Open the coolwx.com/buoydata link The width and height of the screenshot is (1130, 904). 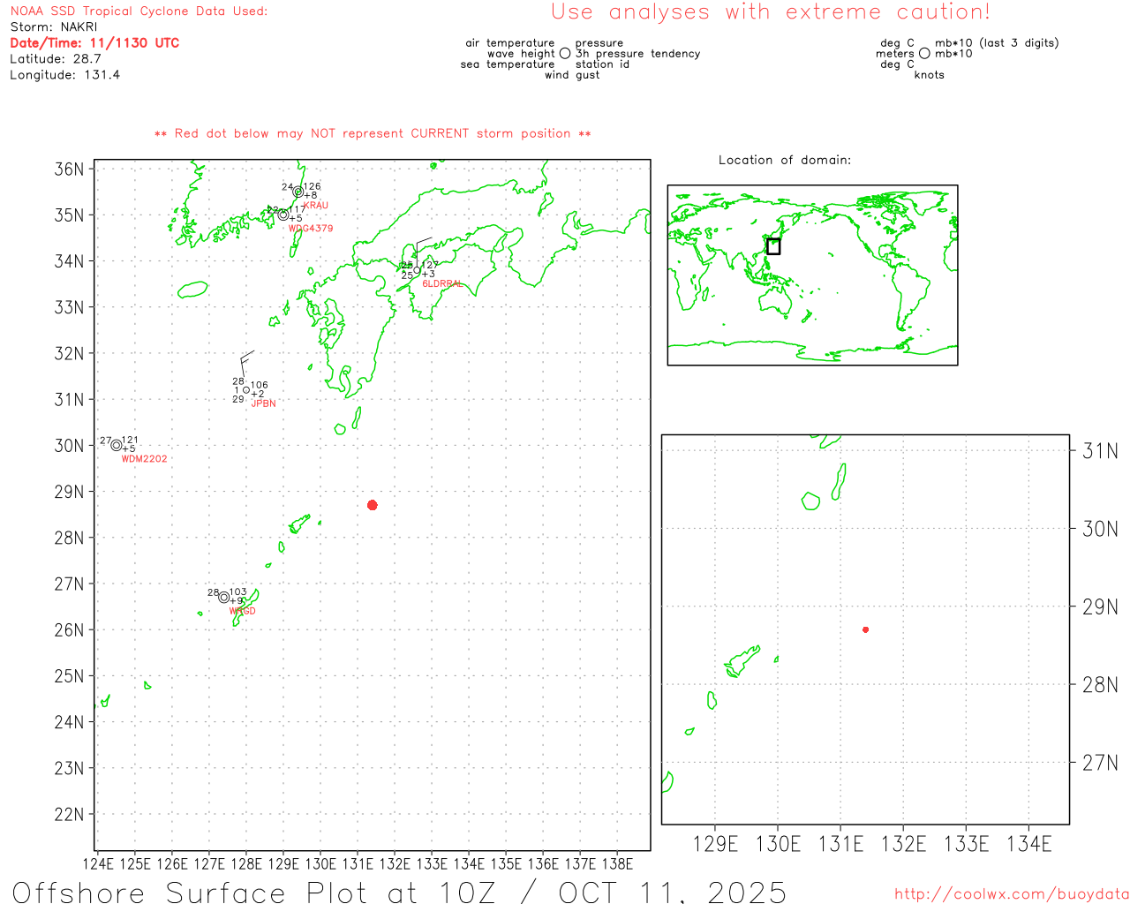coord(1011,894)
